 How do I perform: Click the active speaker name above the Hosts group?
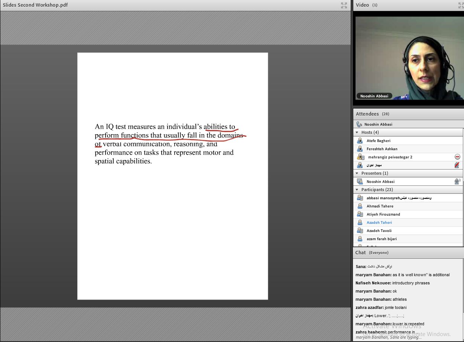378,124
